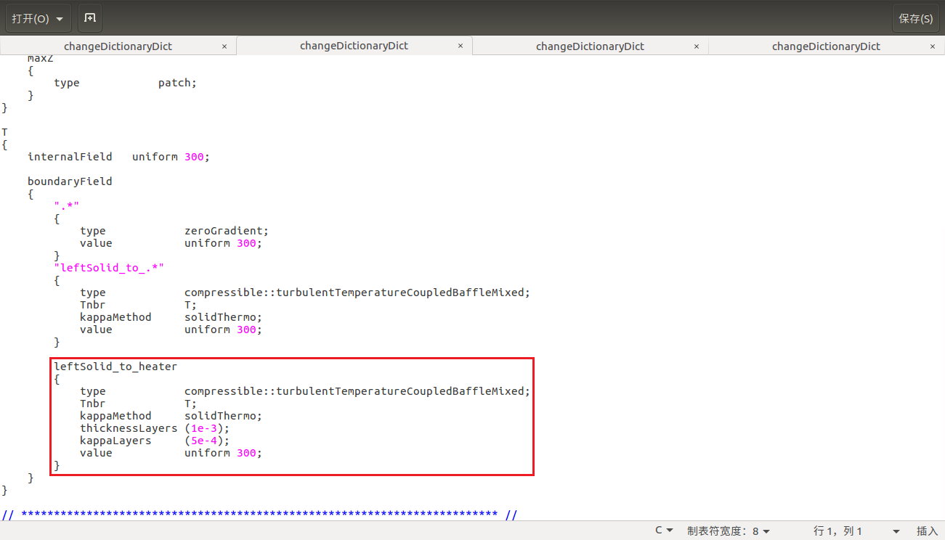Switch to the first changeDictionaryDict tab

pyautogui.click(x=118, y=46)
